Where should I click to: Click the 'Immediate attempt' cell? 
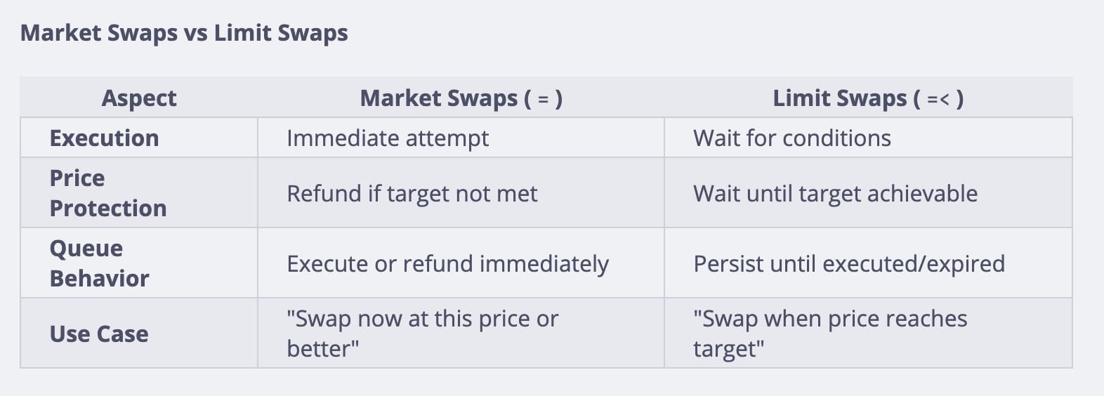[x=387, y=138]
